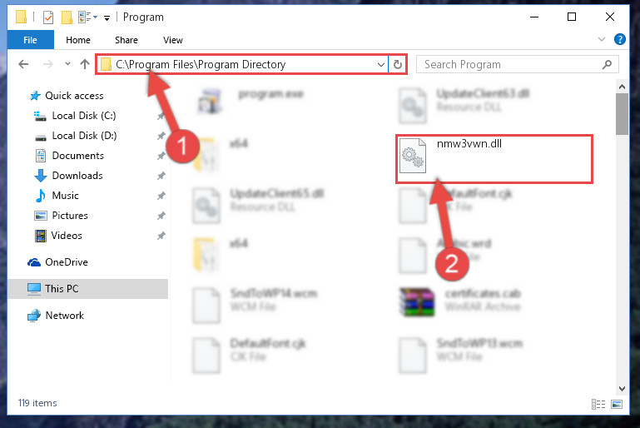The width and height of the screenshot is (640, 428).
Task: Open the recent locations dropdown arrow
Action: [67, 64]
